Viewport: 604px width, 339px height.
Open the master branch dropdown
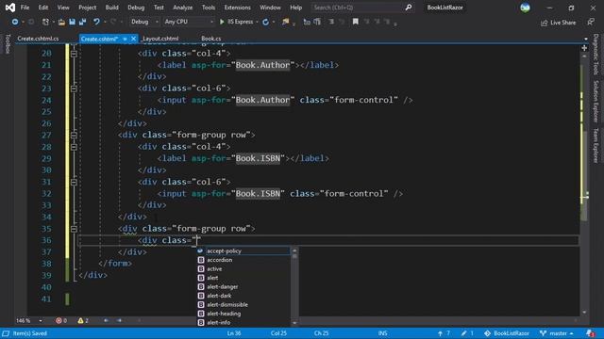point(557,333)
